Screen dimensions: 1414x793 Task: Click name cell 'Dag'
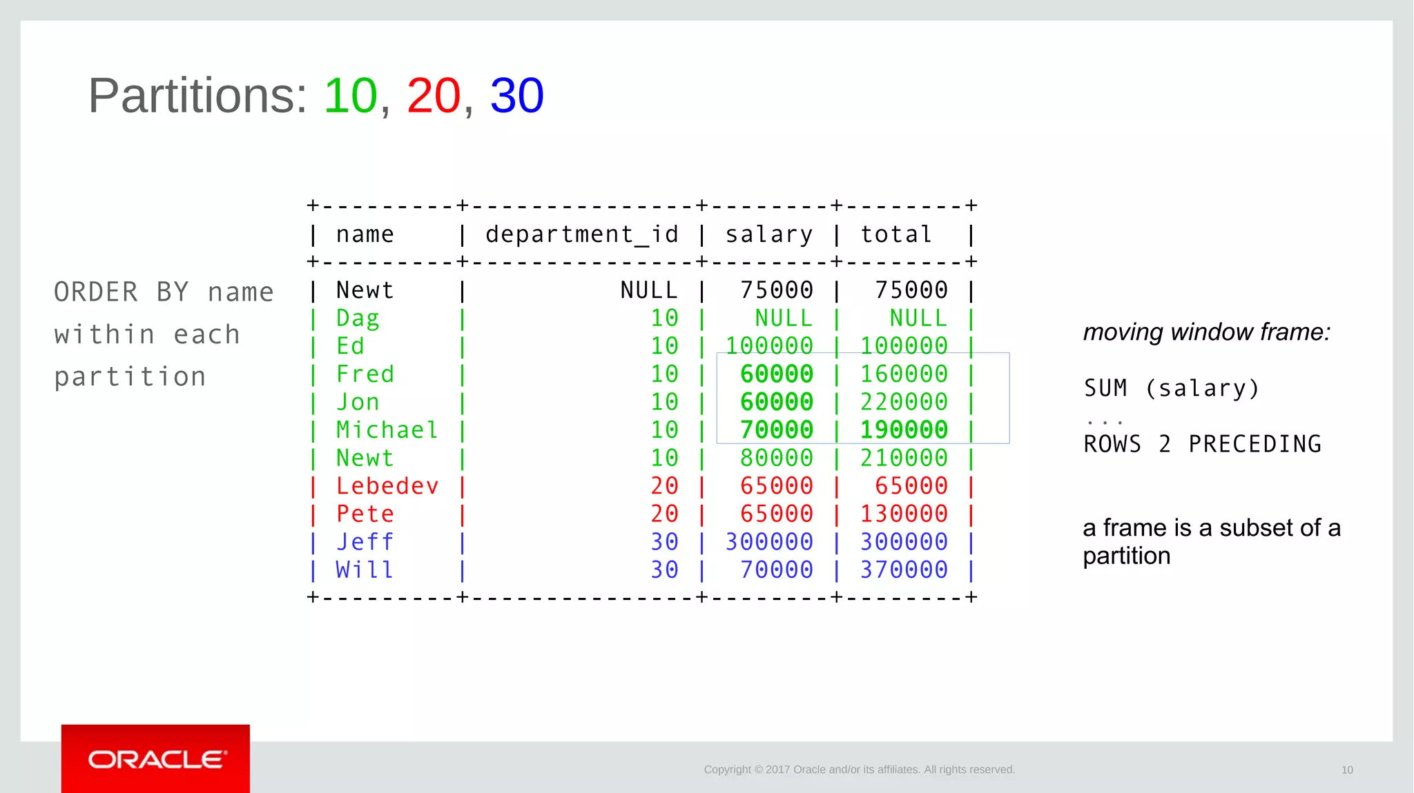click(358, 319)
